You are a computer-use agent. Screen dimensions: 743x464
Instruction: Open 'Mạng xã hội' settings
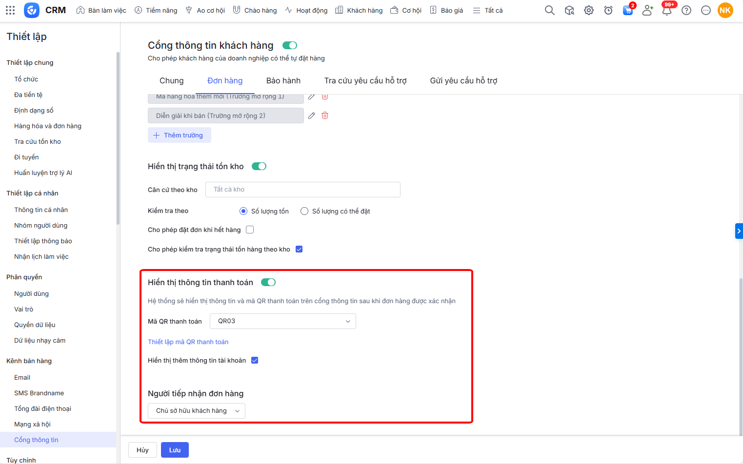click(x=33, y=424)
